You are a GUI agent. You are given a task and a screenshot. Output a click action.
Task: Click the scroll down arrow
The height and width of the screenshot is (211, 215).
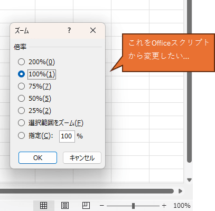pos(189,180)
